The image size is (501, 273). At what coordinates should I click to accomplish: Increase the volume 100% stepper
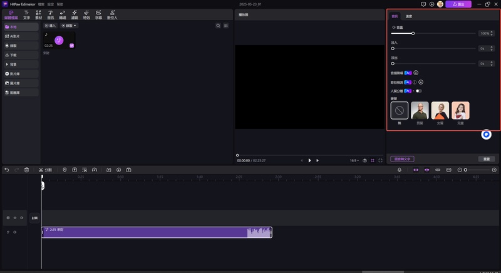tap(492, 32)
